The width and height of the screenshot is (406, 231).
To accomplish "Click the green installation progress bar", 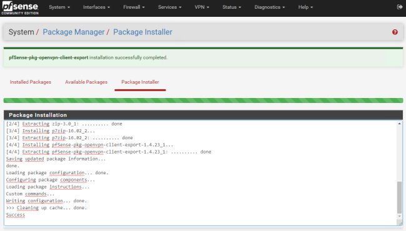I will [203, 101].
